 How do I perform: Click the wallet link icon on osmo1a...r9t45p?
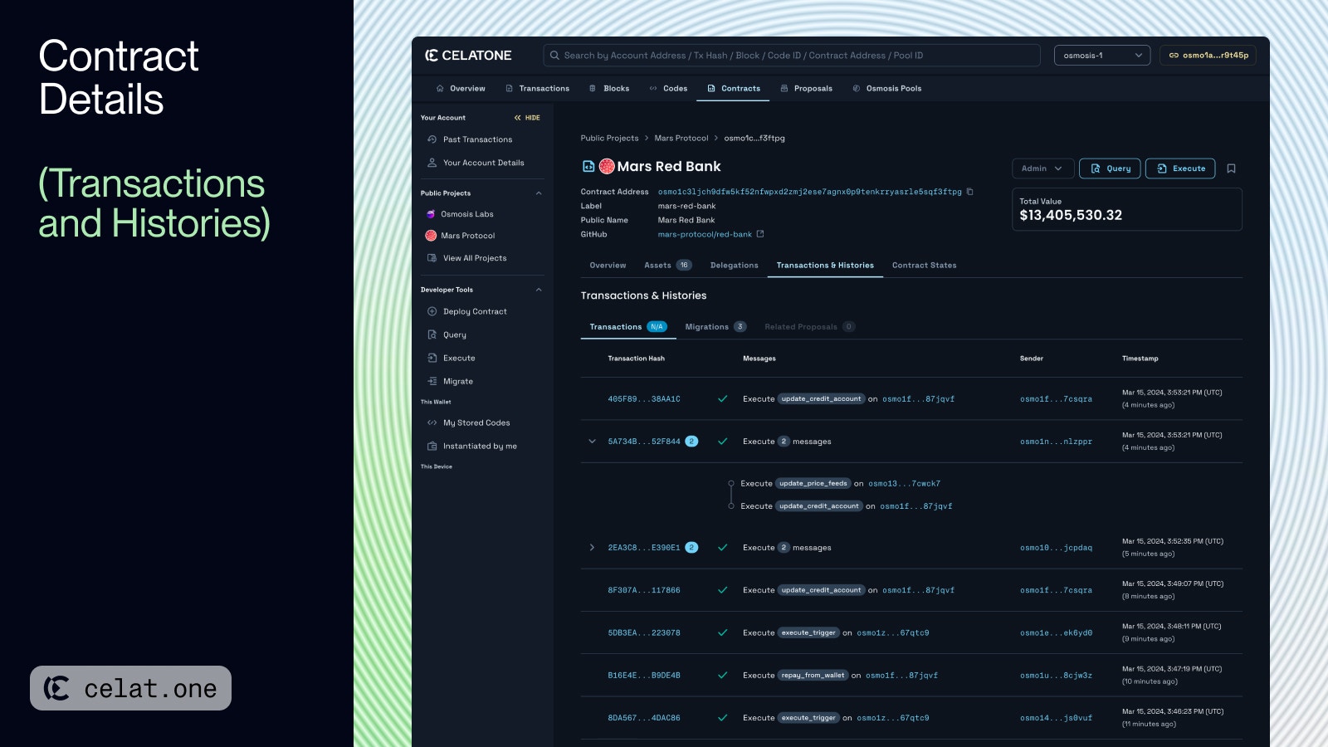pos(1174,56)
